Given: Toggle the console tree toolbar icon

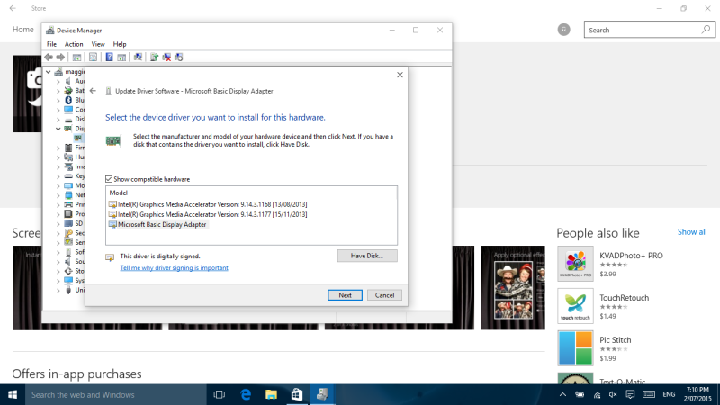Looking at the screenshot, I should pyautogui.click(x=76, y=57).
